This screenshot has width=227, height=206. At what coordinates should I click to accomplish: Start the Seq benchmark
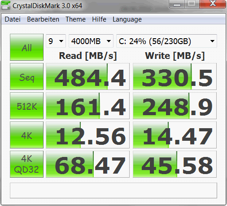(26, 76)
